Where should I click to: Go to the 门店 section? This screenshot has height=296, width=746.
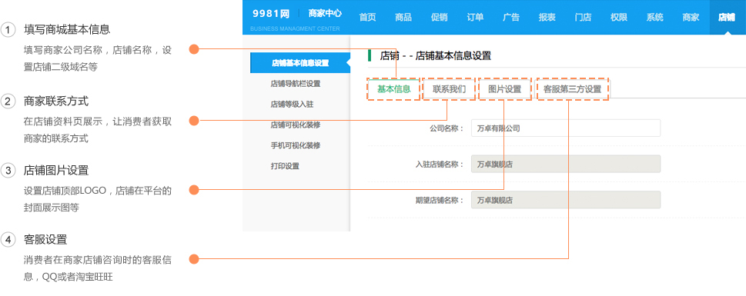pyautogui.click(x=583, y=17)
